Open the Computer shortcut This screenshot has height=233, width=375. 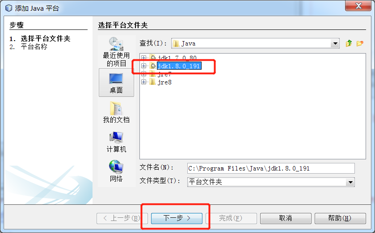pos(116,142)
